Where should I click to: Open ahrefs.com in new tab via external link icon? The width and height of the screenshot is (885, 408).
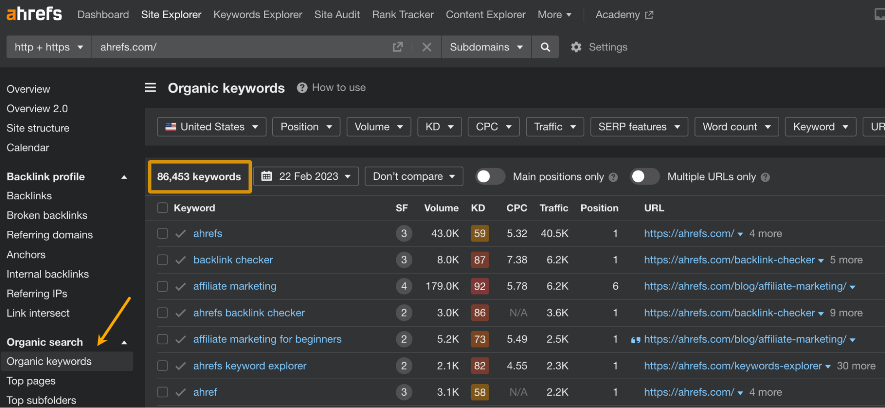(398, 46)
